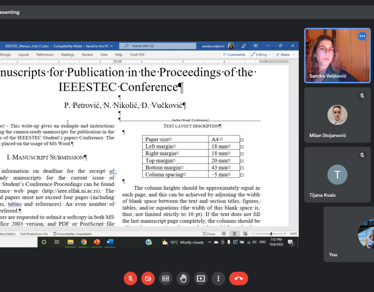This screenshot has width=374, height=292.
Task: Open the References ribbon tab
Action: [45, 55]
